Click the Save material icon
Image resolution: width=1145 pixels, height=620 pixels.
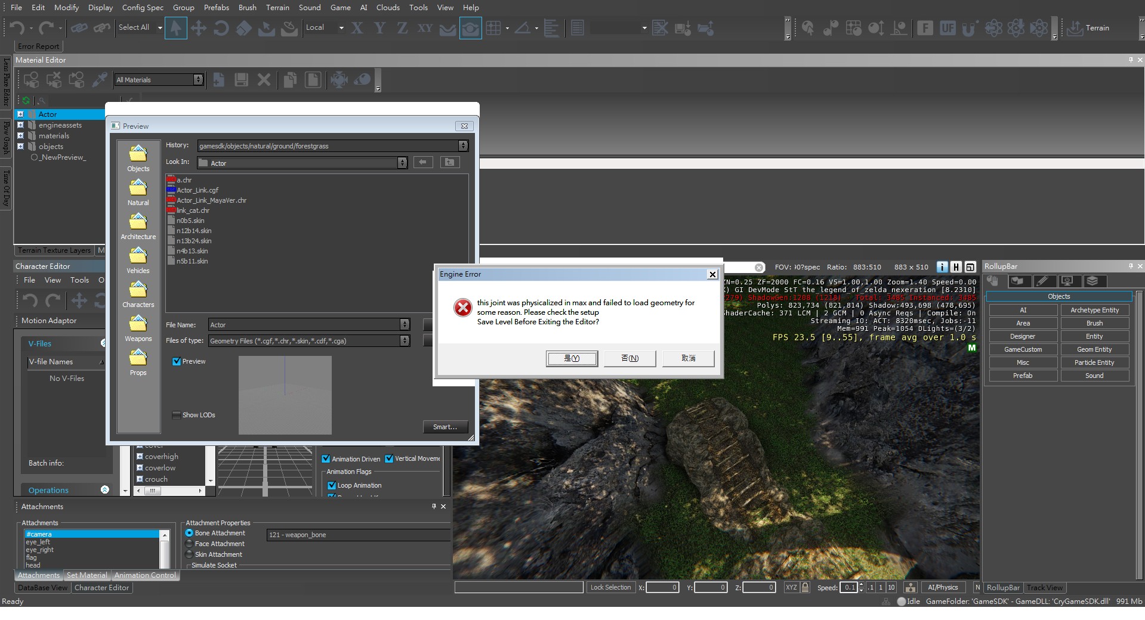tap(241, 80)
